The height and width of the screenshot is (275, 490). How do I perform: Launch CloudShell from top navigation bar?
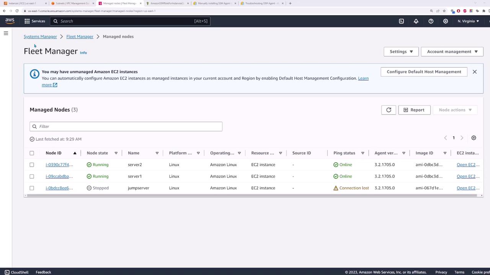401,21
